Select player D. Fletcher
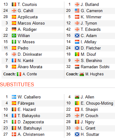The width and height of the screenshot is (115, 138). 91,48
